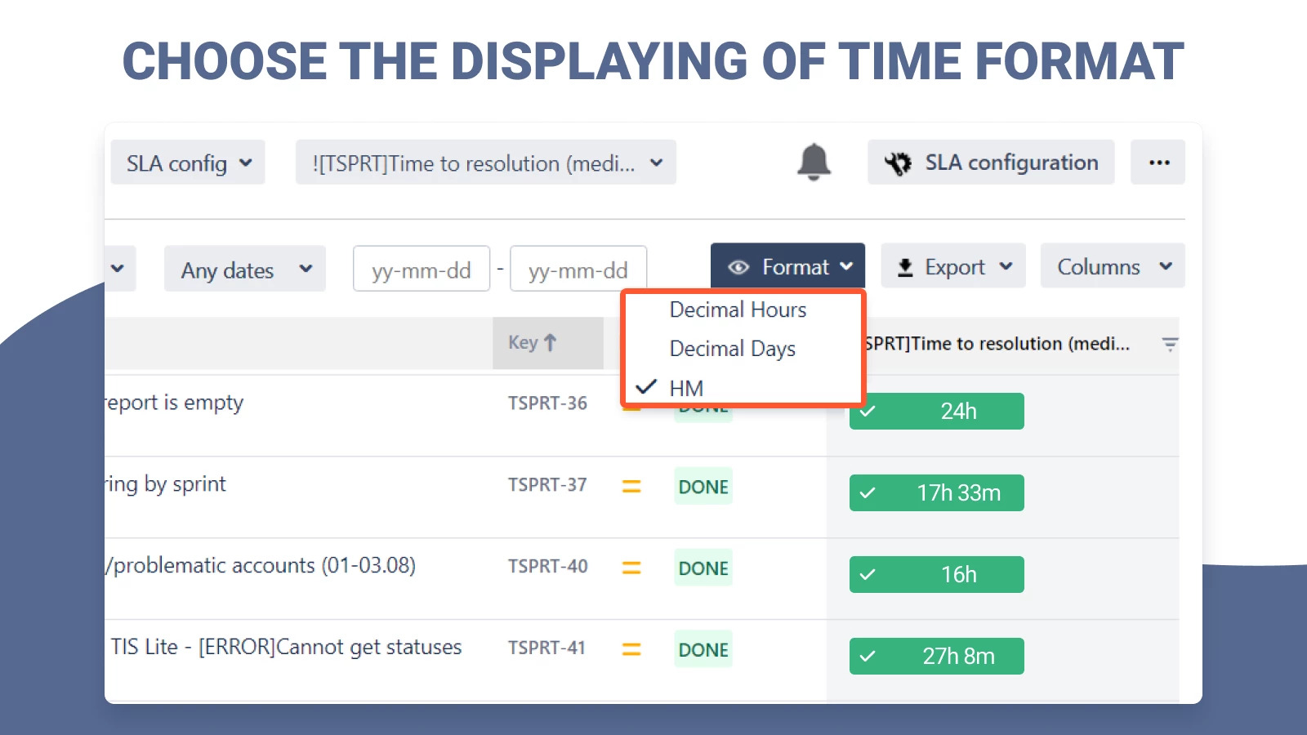Open the Any dates dropdown
The height and width of the screenshot is (735, 1307).
[245, 269]
